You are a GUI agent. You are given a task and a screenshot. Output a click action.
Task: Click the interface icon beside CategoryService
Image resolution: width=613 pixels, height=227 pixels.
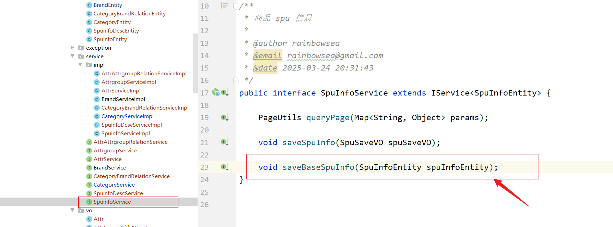point(89,185)
